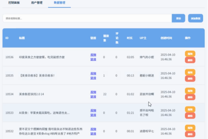
Task: Click the 标题 column header
Action: pyautogui.click(x=22, y=38)
